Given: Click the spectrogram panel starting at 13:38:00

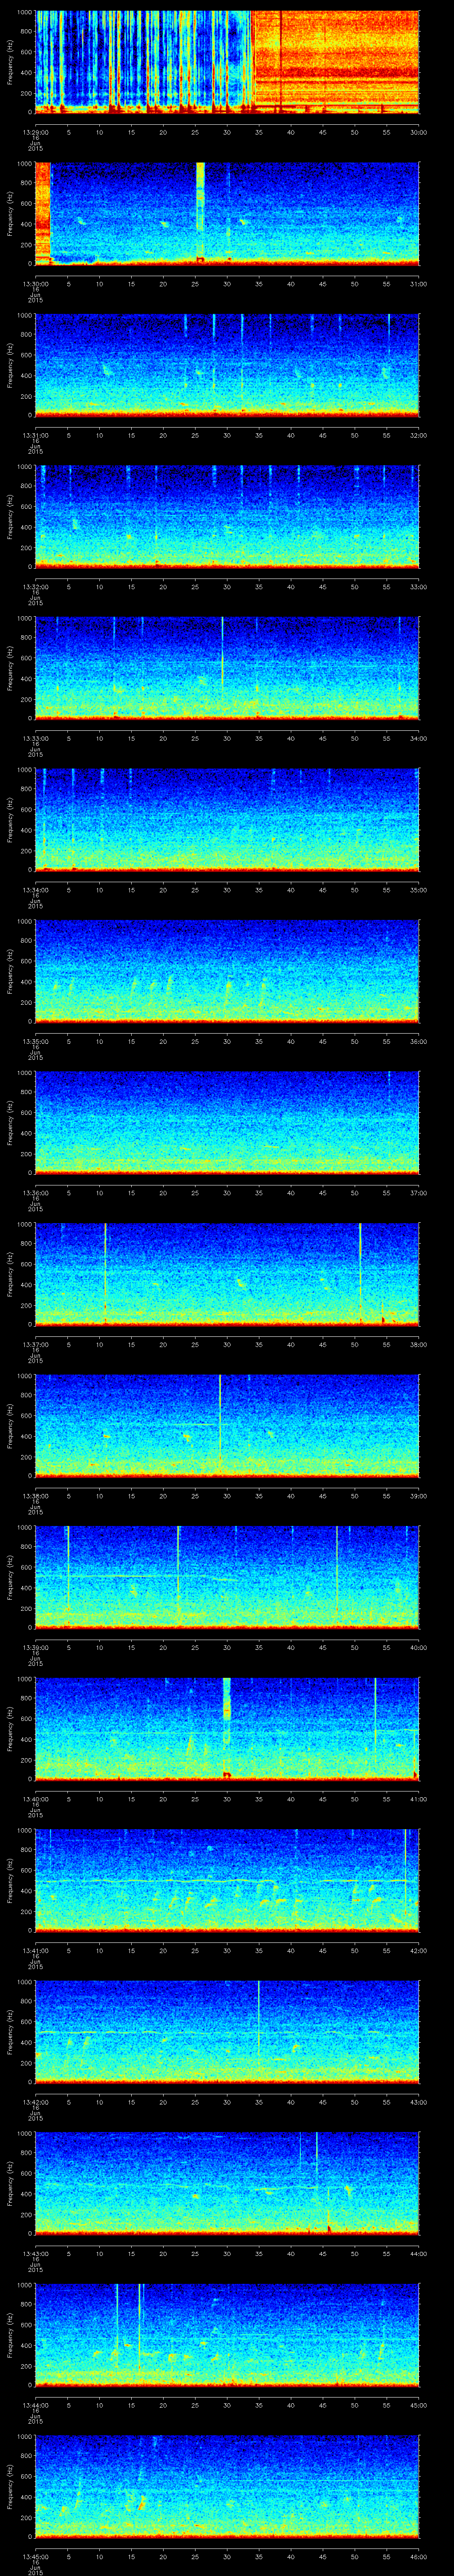Looking at the screenshot, I should [x=227, y=1425].
